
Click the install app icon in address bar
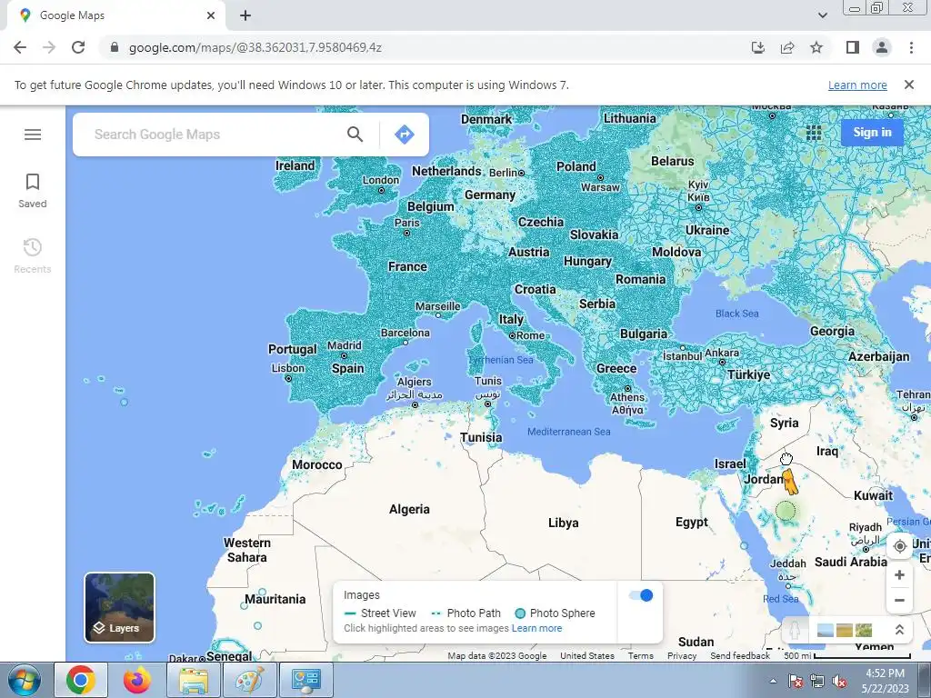(758, 47)
